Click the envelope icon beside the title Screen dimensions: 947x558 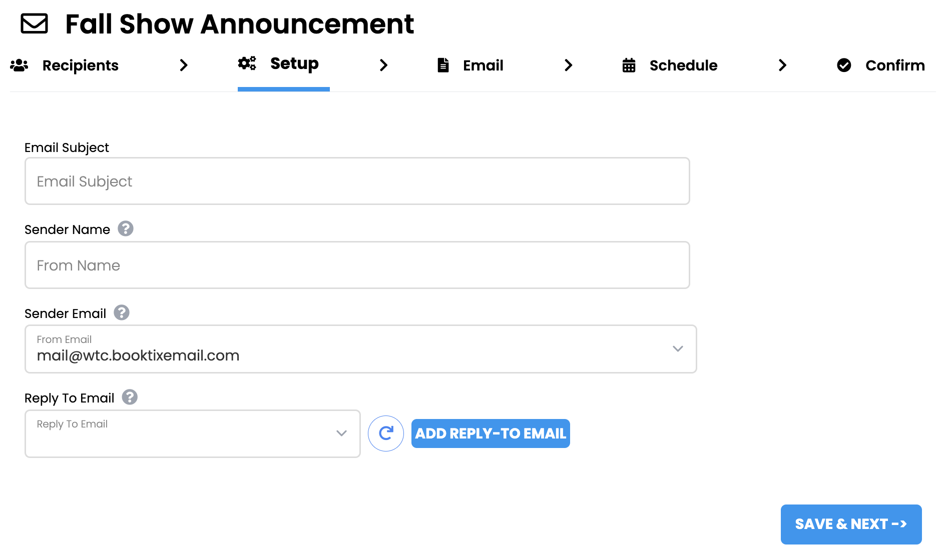(x=34, y=23)
